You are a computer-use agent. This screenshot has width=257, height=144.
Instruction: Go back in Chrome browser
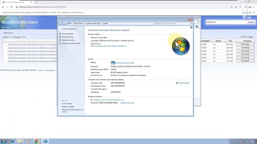[3, 7]
